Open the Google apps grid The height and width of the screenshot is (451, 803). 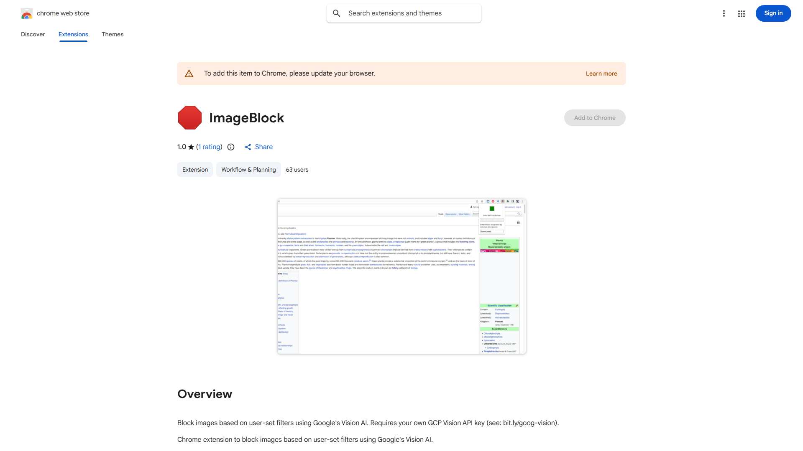[741, 13]
